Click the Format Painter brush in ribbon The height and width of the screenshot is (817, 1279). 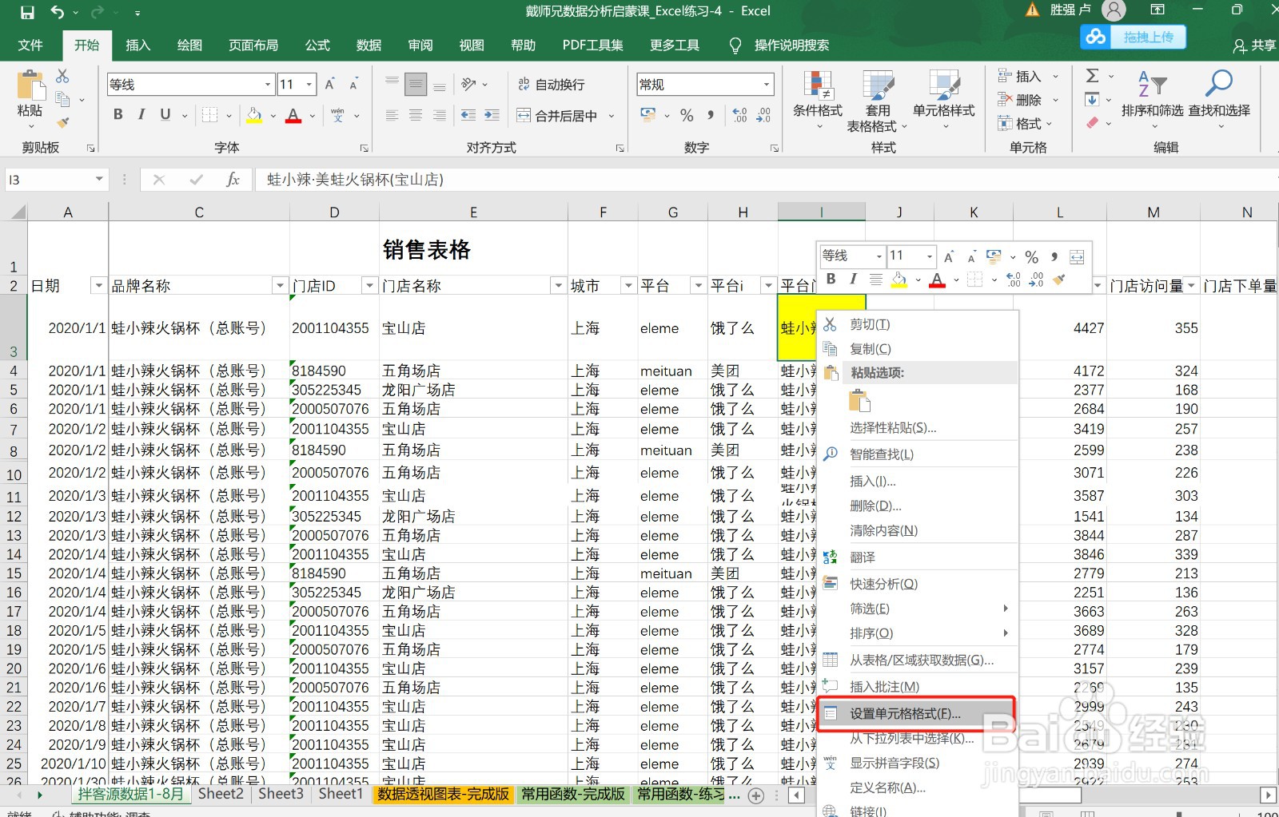tap(62, 122)
